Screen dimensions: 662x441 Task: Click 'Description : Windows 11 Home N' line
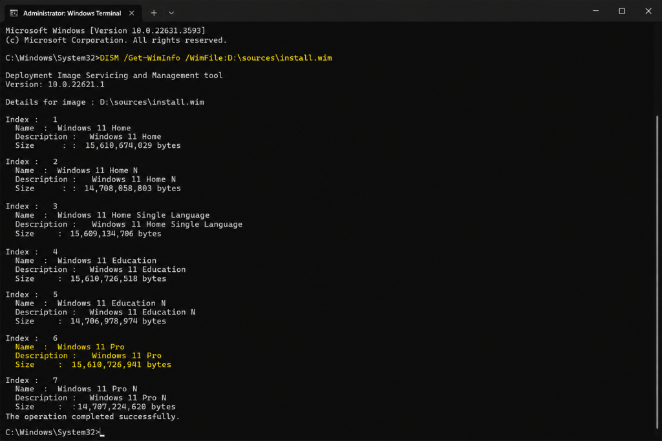96,179
